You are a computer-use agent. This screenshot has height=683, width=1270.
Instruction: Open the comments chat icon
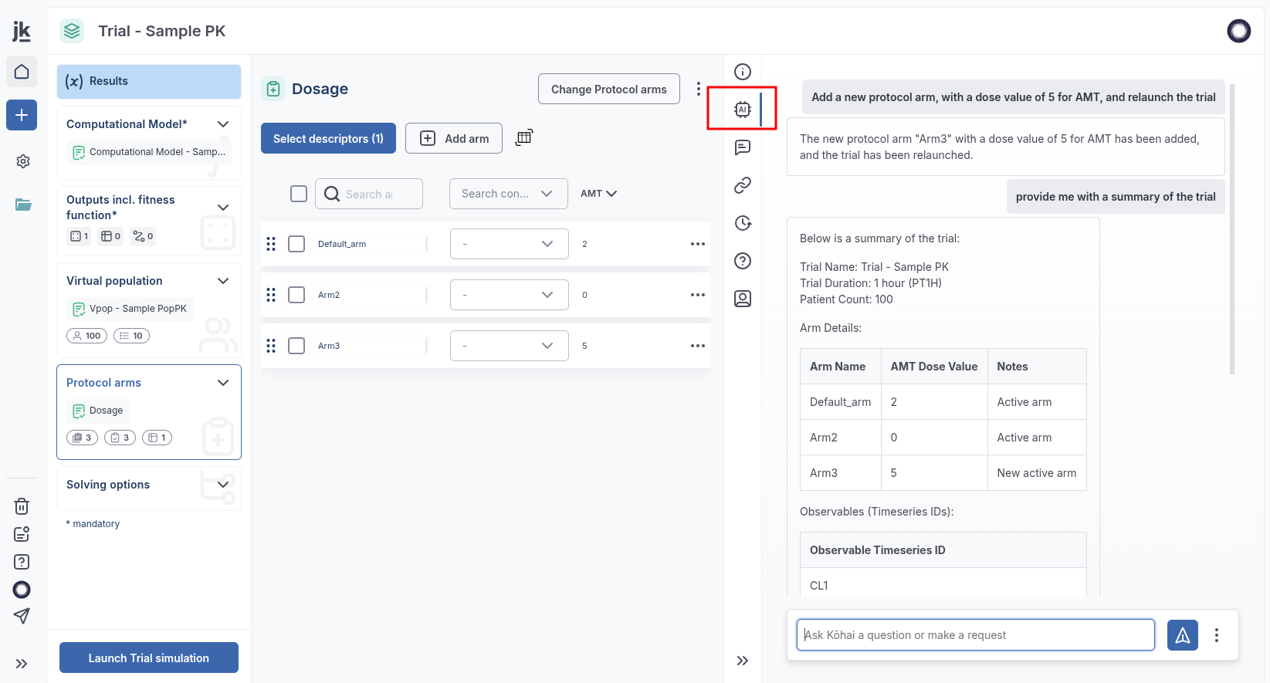click(742, 147)
